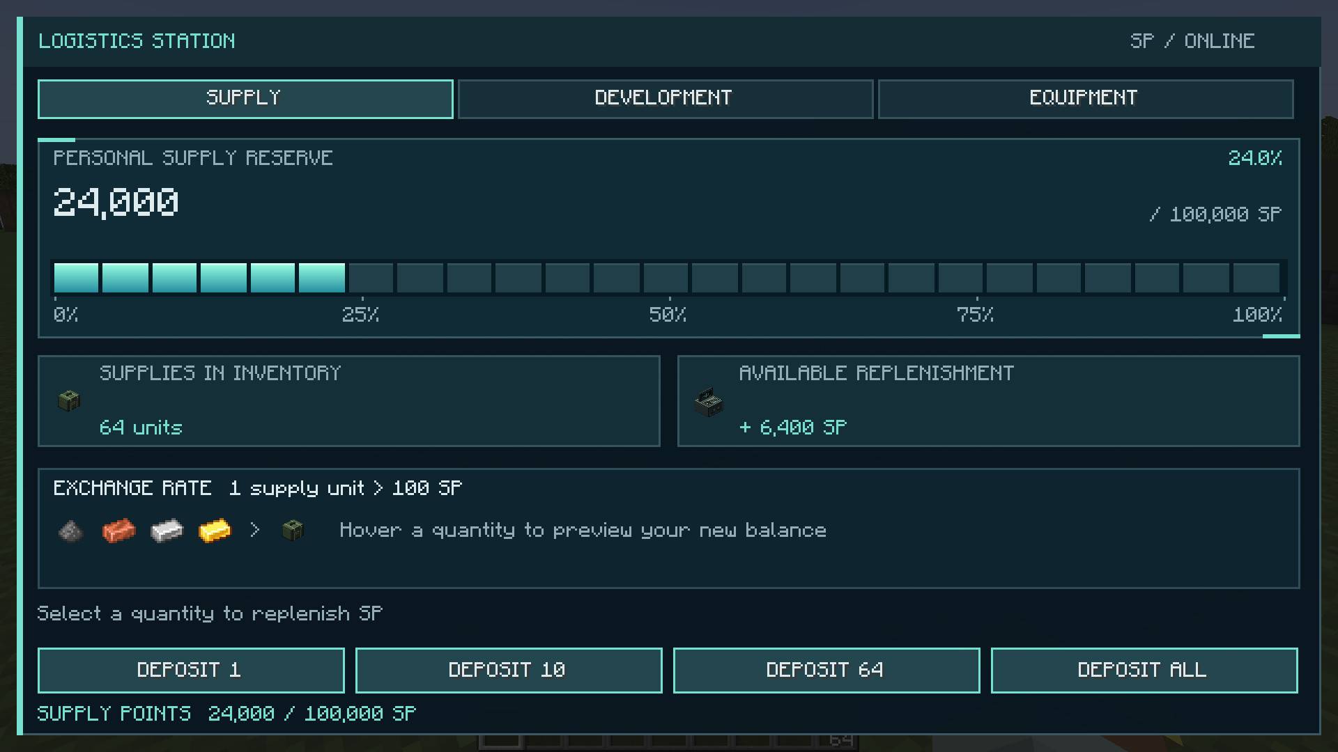Click the 50% marker on the reserve bar

(668, 315)
